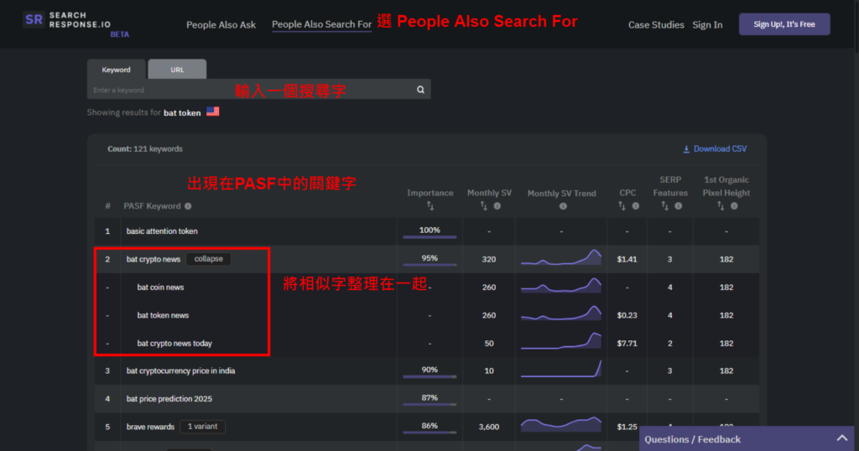Click the 90% importance bar for bat cryptocurrency price in india
The image size is (859, 451).
click(429, 376)
